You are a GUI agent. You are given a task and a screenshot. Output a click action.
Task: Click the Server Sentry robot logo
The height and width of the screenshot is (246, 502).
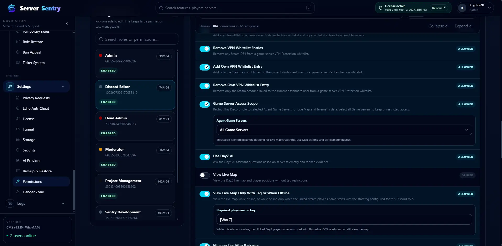[12, 8]
